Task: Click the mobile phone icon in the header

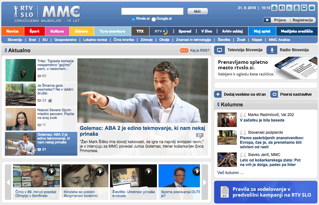Action: click(x=297, y=8)
